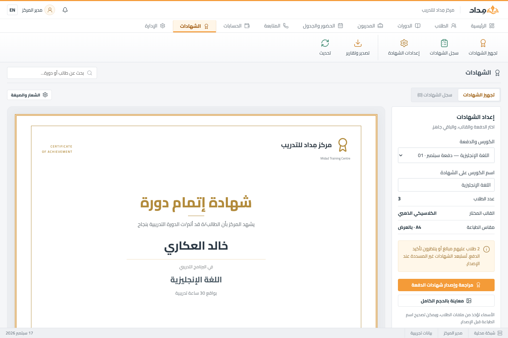Open the المدربون tab

click(370, 26)
